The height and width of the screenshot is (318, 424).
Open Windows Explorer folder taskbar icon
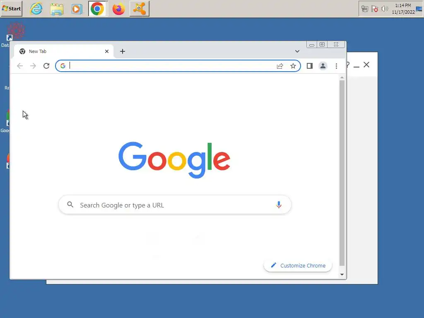coord(57,9)
